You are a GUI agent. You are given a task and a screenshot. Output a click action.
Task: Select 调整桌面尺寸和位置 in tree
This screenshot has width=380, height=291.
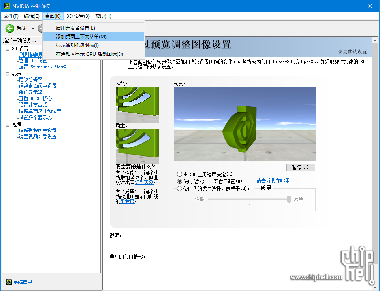coord(40,111)
